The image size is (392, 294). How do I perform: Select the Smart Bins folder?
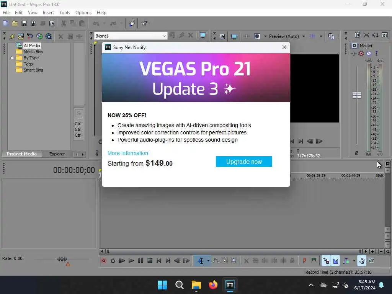point(33,70)
